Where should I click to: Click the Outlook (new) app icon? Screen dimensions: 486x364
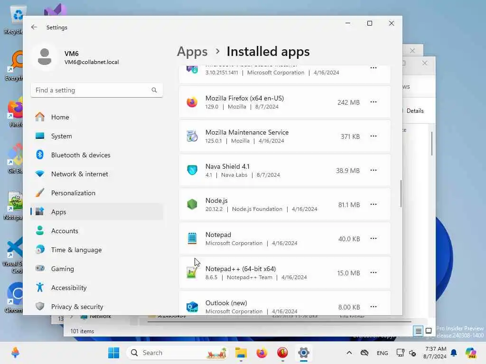[192, 307]
